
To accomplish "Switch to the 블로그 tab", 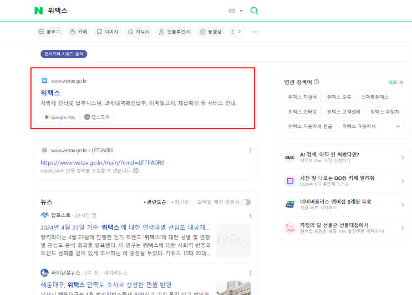I will point(49,32).
